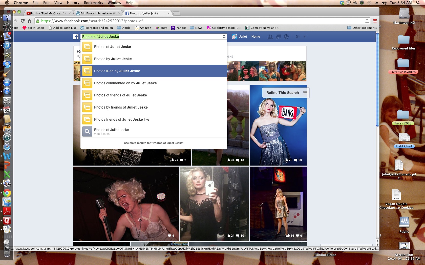The width and height of the screenshot is (425, 265).
Task: Open the 'Sin In Linen' bookmark
Action: [x=33, y=28]
